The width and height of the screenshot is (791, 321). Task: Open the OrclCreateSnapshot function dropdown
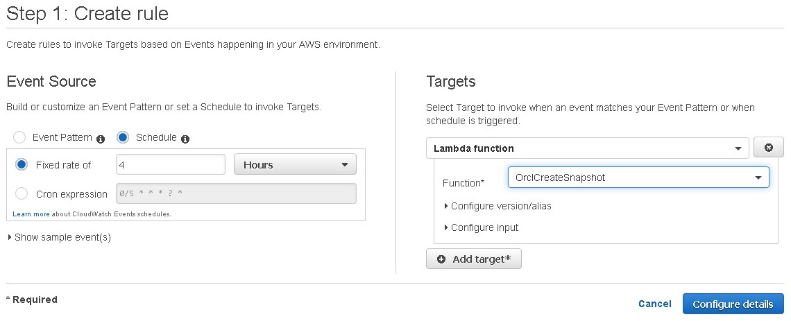pyautogui.click(x=638, y=177)
